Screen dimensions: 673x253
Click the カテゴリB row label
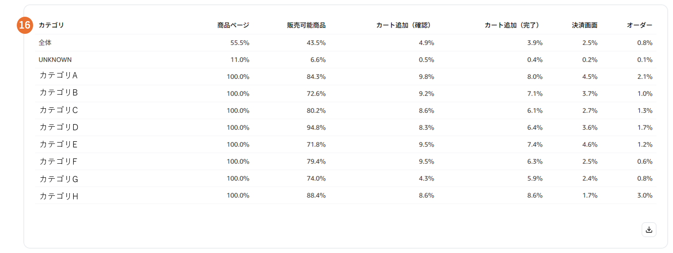59,93
